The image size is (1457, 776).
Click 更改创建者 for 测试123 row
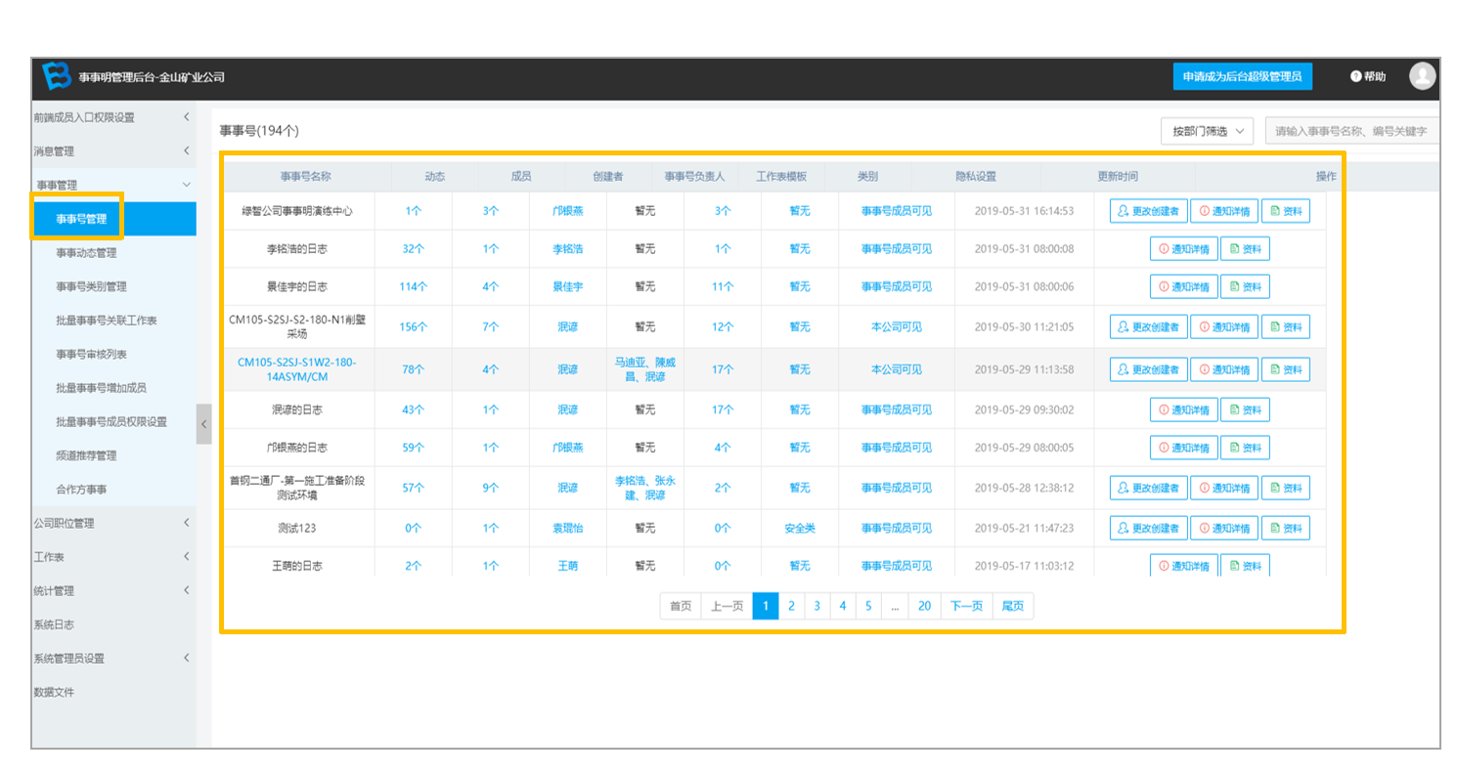point(1148,528)
